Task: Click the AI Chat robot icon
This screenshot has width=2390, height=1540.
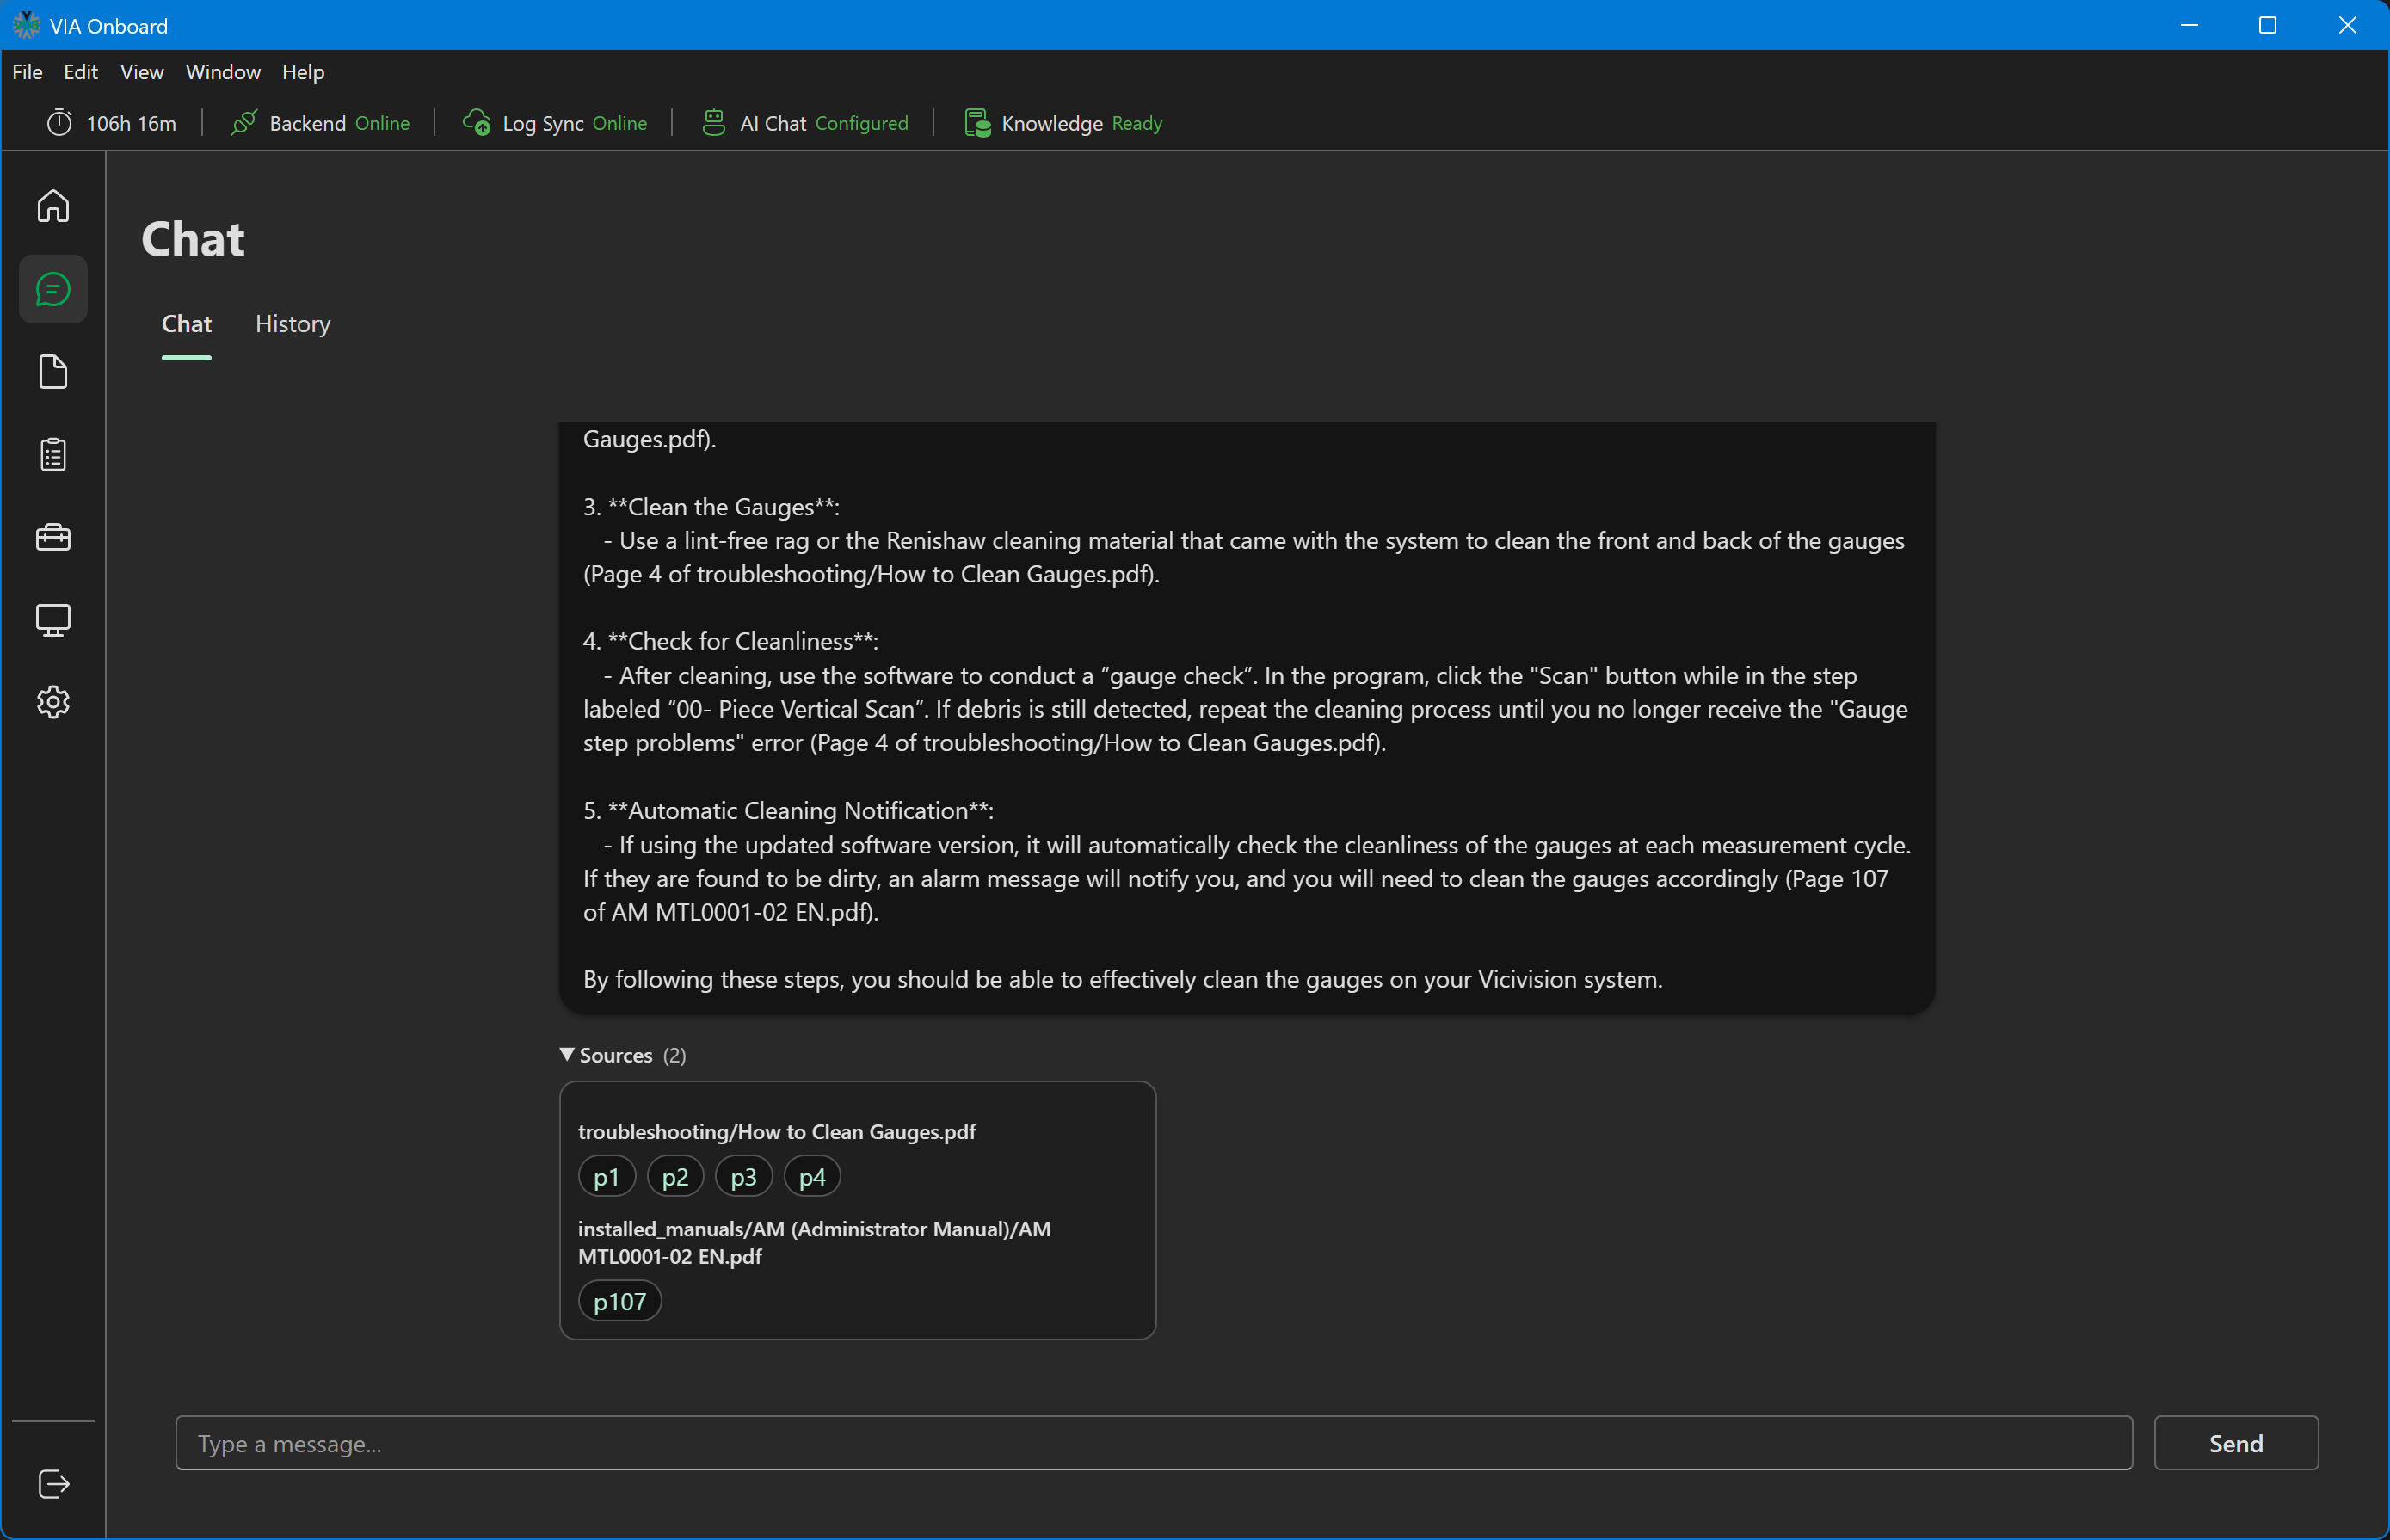Action: tap(714, 123)
